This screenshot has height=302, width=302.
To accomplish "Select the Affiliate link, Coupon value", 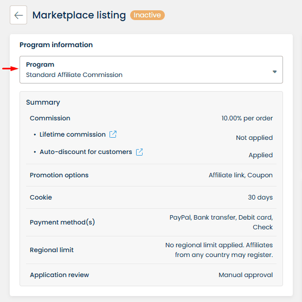I will (241, 175).
